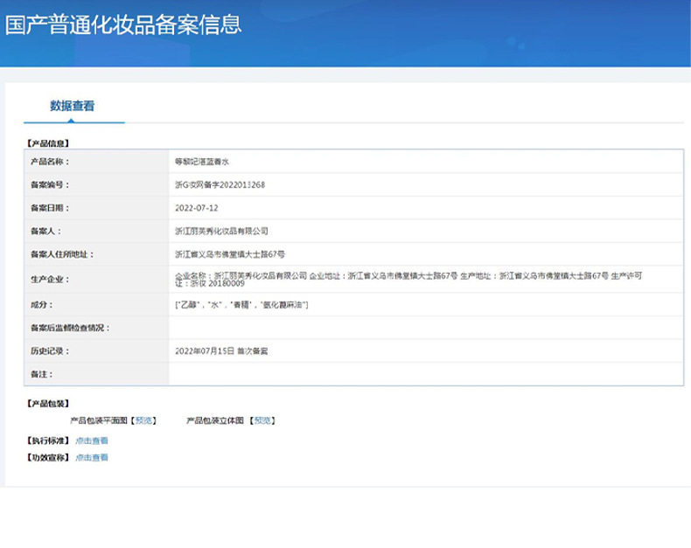Click the page title 国产普通化妆品备案信息
Screen dimensions: 691x548
click(x=123, y=24)
